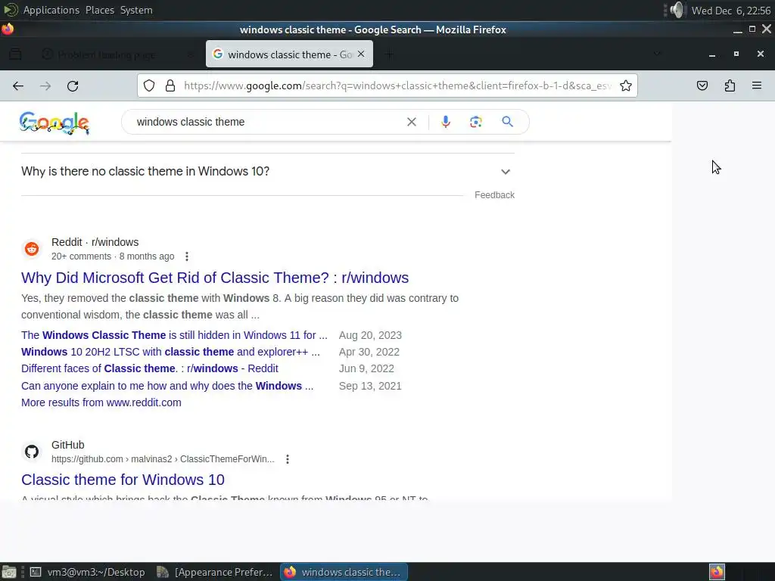Open the Save to Pocket button
775x581 pixels.
702,86
